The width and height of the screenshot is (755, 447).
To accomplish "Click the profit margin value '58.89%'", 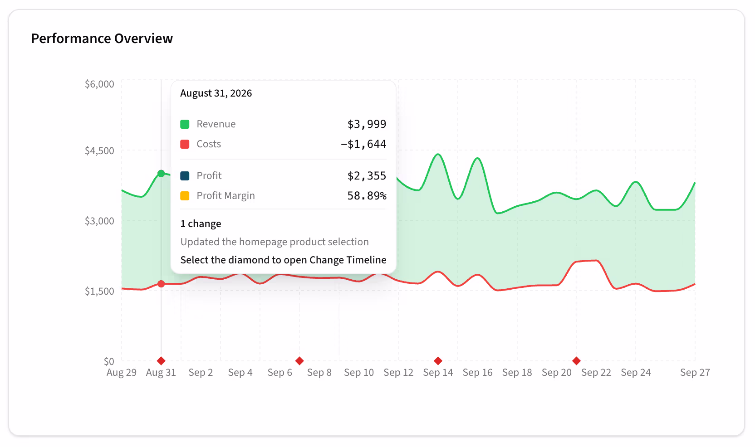I will pyautogui.click(x=367, y=196).
